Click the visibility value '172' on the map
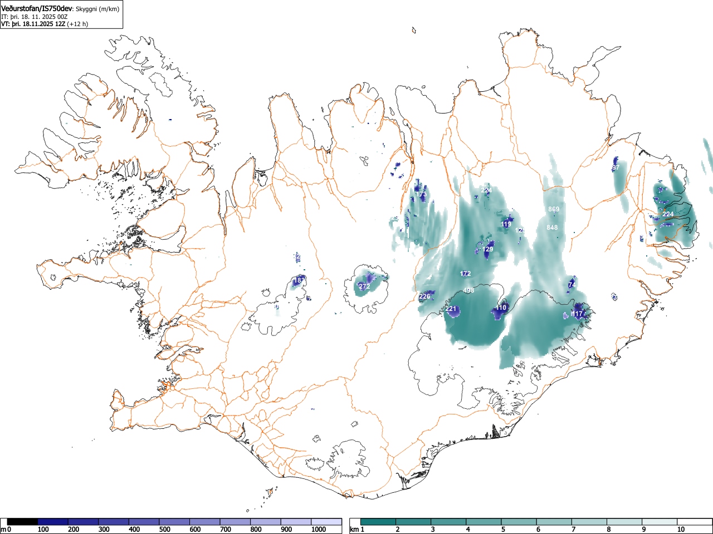 466,274
